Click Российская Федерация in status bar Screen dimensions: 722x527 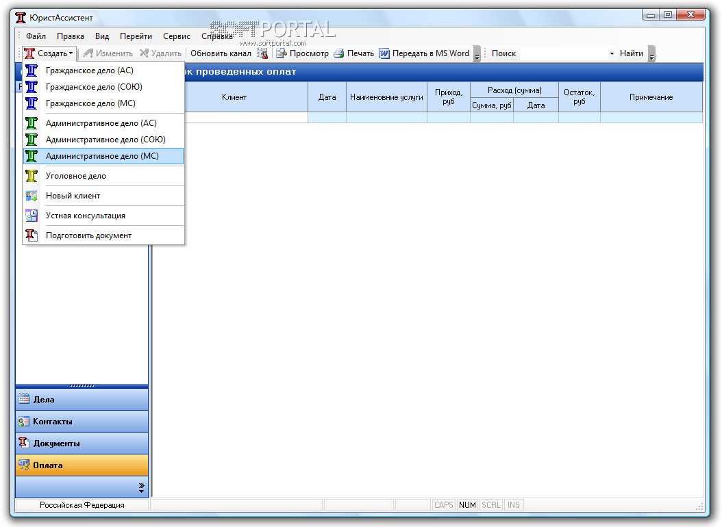point(82,505)
